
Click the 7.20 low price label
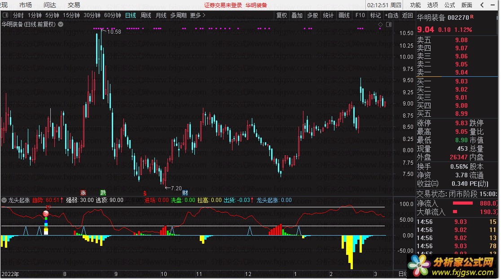(176, 188)
